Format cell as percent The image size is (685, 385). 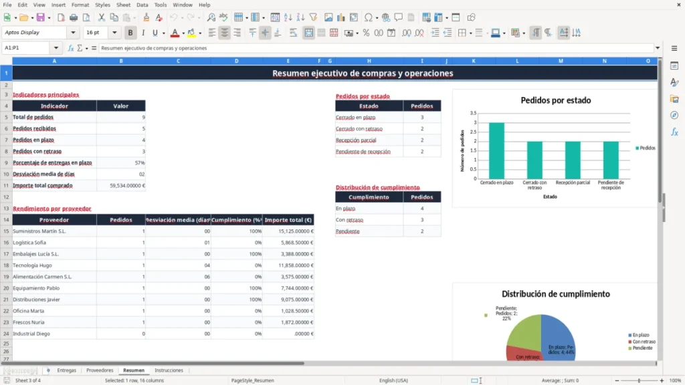(x=366, y=33)
